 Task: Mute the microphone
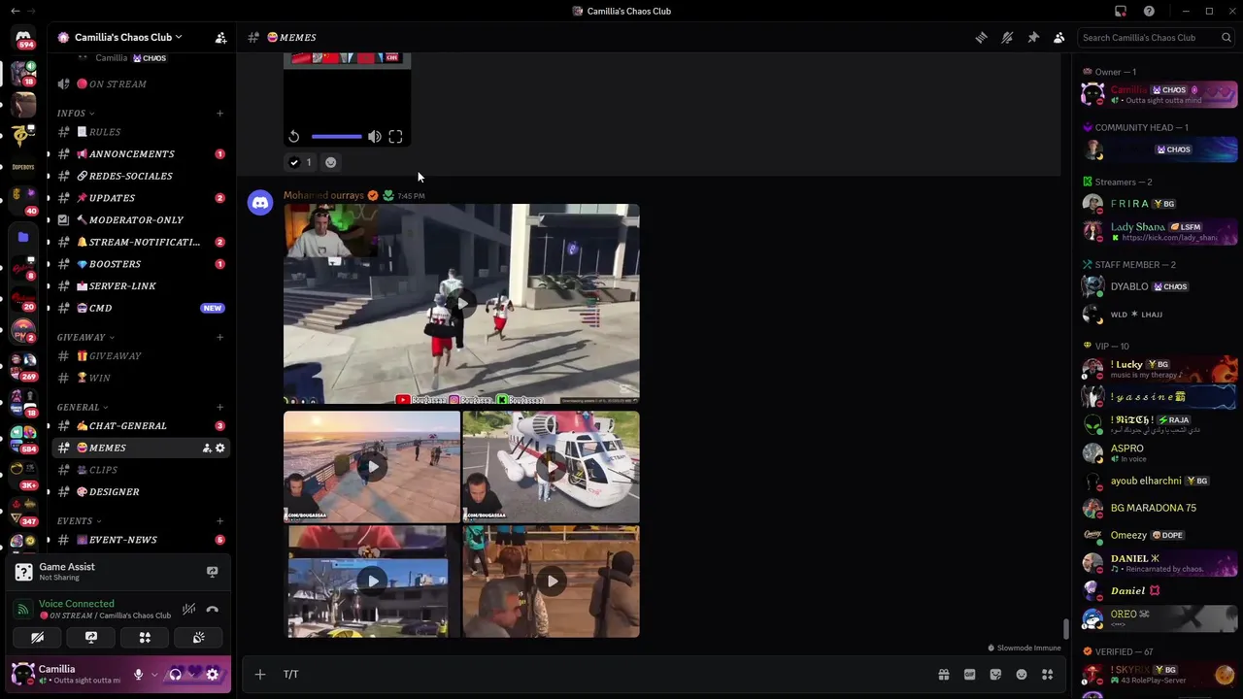pyautogui.click(x=138, y=674)
